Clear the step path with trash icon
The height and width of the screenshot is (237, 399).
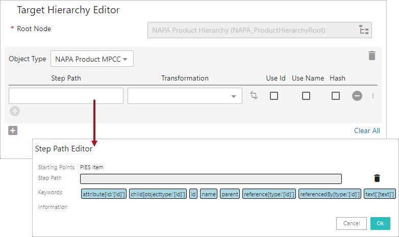tap(377, 178)
